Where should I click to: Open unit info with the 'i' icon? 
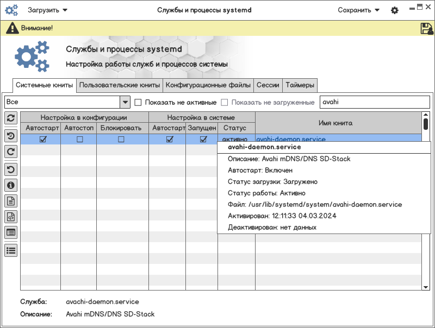[11, 185]
